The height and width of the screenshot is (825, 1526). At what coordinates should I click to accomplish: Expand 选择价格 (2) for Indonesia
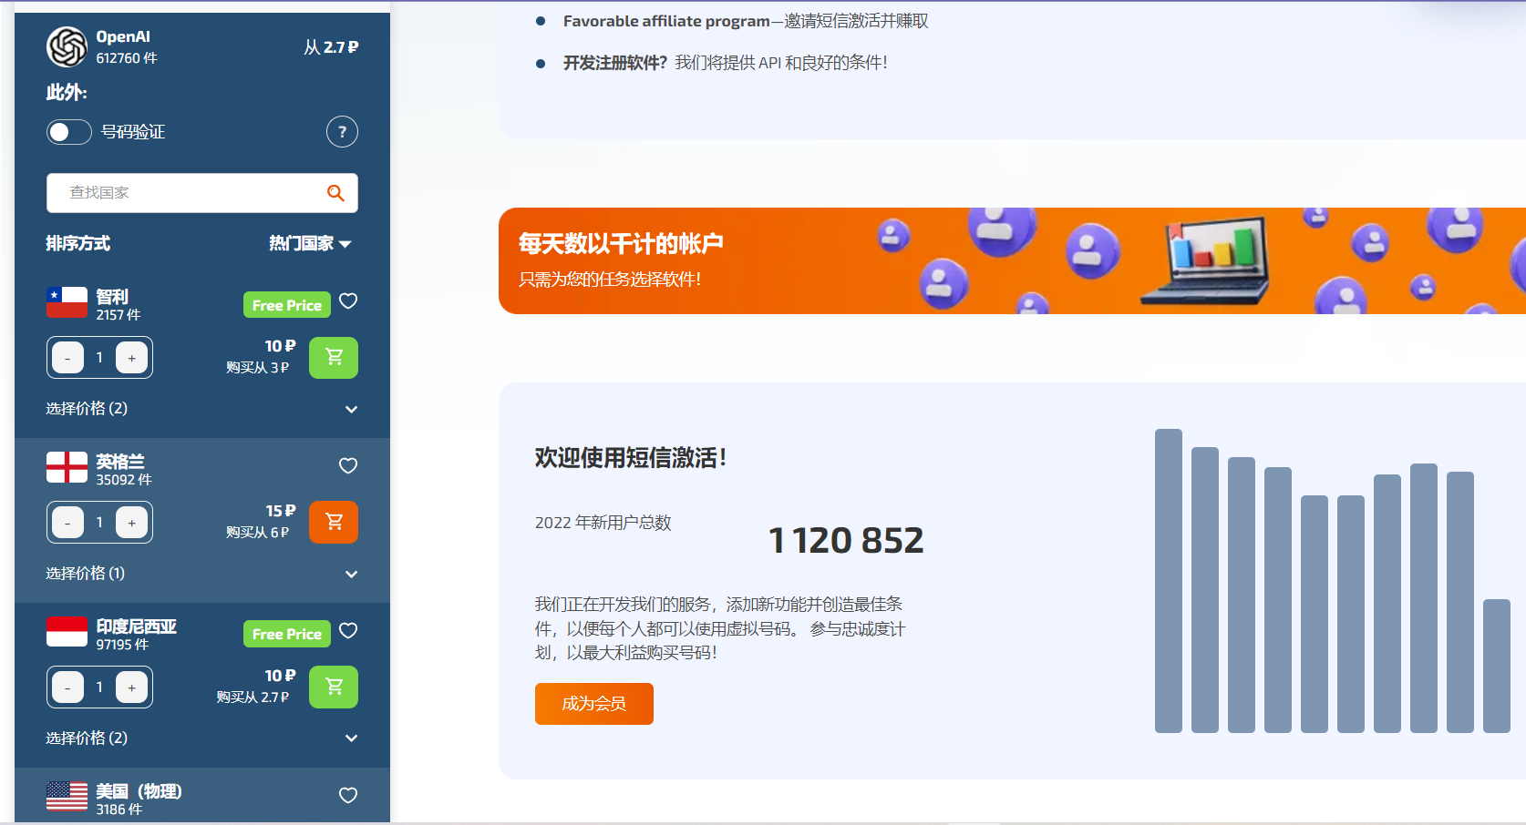click(x=351, y=738)
